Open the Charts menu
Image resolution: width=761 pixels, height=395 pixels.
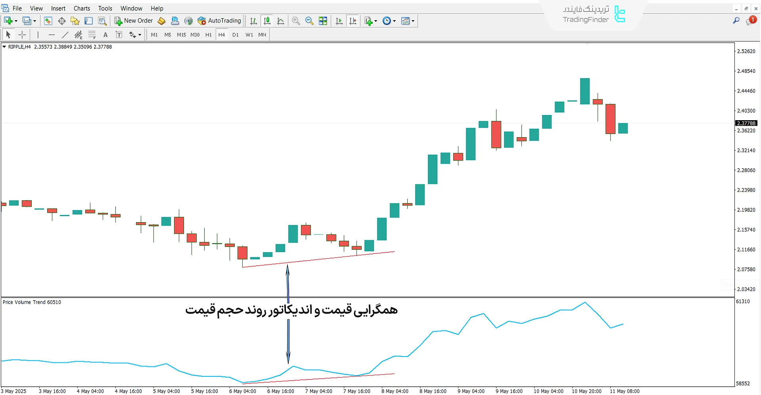(82, 8)
